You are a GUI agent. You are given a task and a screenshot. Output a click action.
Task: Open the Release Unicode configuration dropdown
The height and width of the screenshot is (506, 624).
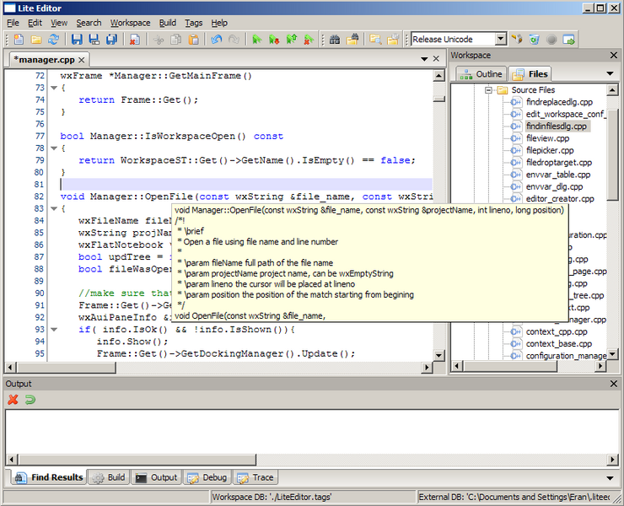[x=500, y=39]
